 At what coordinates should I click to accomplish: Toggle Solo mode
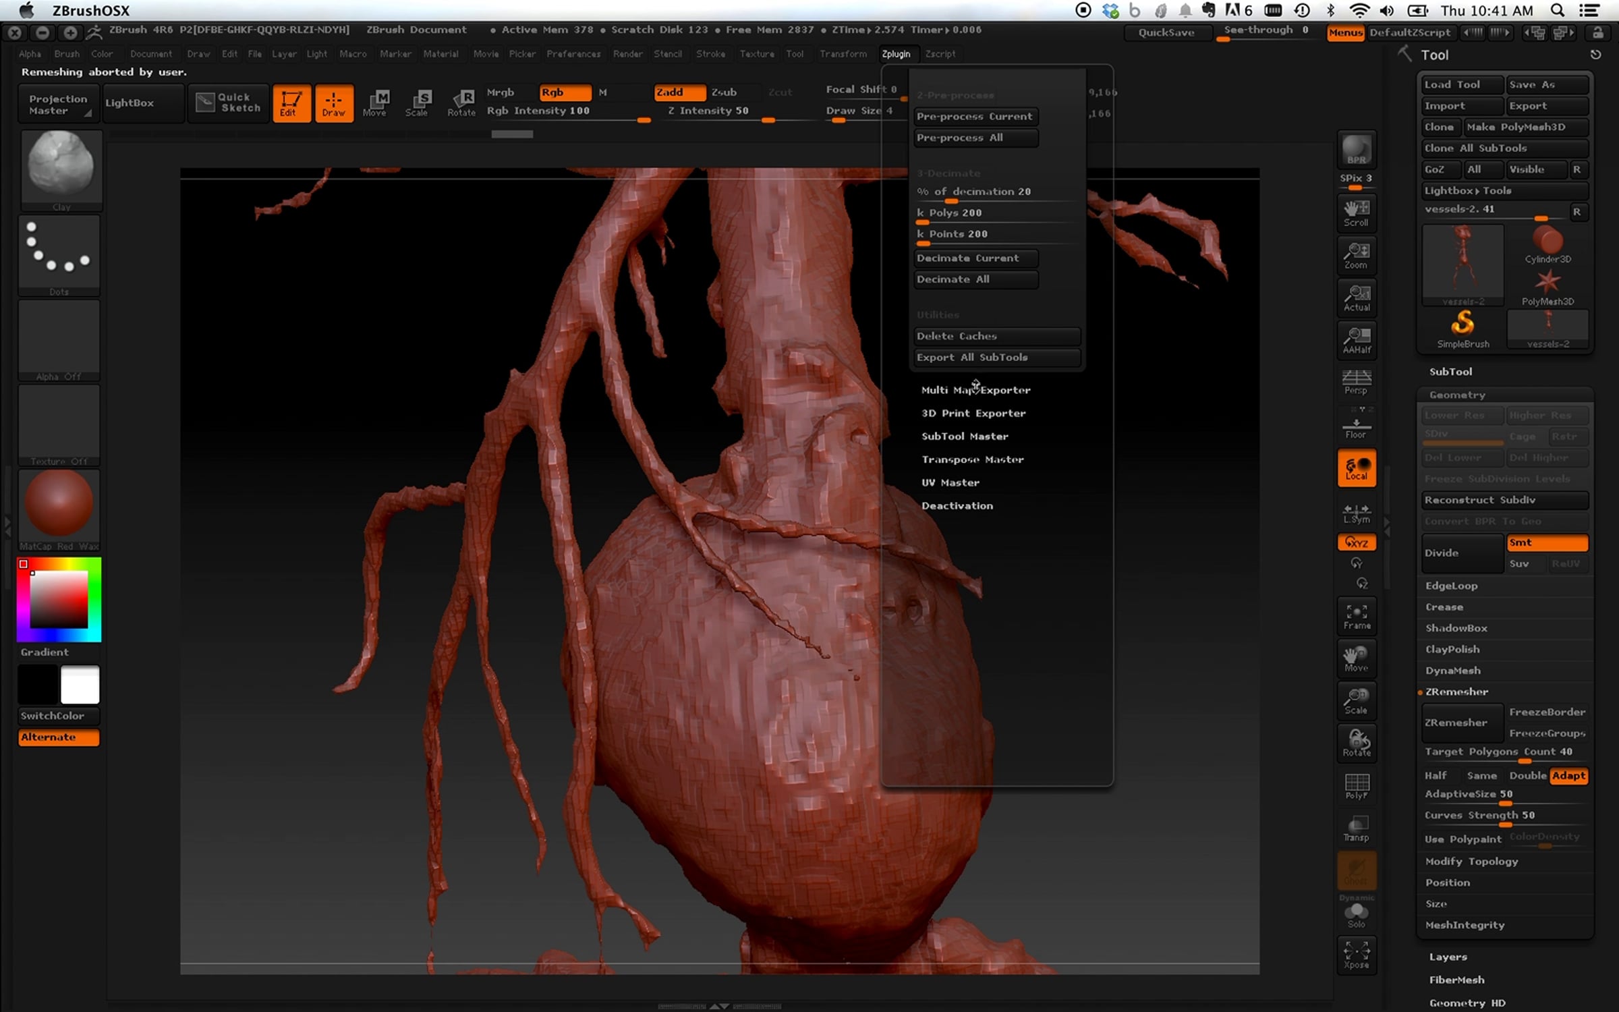point(1357,914)
